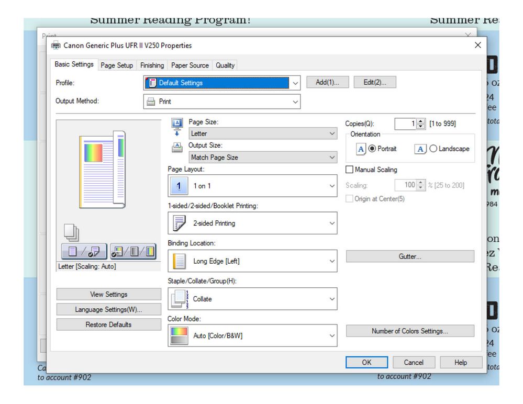523x404 pixels.
Task: Click the '1 on 1' page layout icon
Action: pyautogui.click(x=180, y=186)
